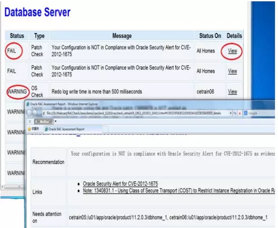The image size is (278, 228).
Task: Open View link for second FAIL row
Action: click(x=232, y=71)
